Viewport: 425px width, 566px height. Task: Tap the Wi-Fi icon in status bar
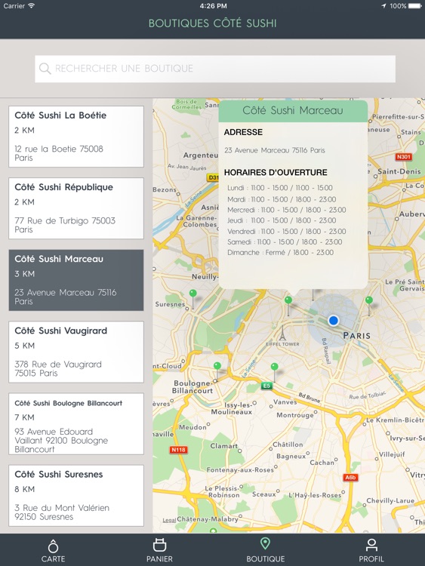tap(32, 5)
